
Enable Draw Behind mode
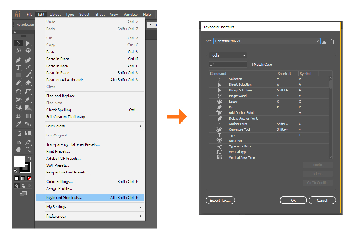[x=23, y=186]
